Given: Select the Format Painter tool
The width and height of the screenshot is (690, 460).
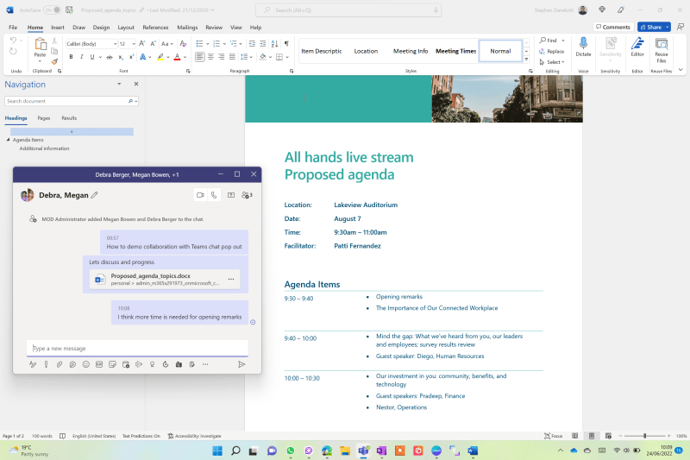Looking at the screenshot, I should 55,61.
